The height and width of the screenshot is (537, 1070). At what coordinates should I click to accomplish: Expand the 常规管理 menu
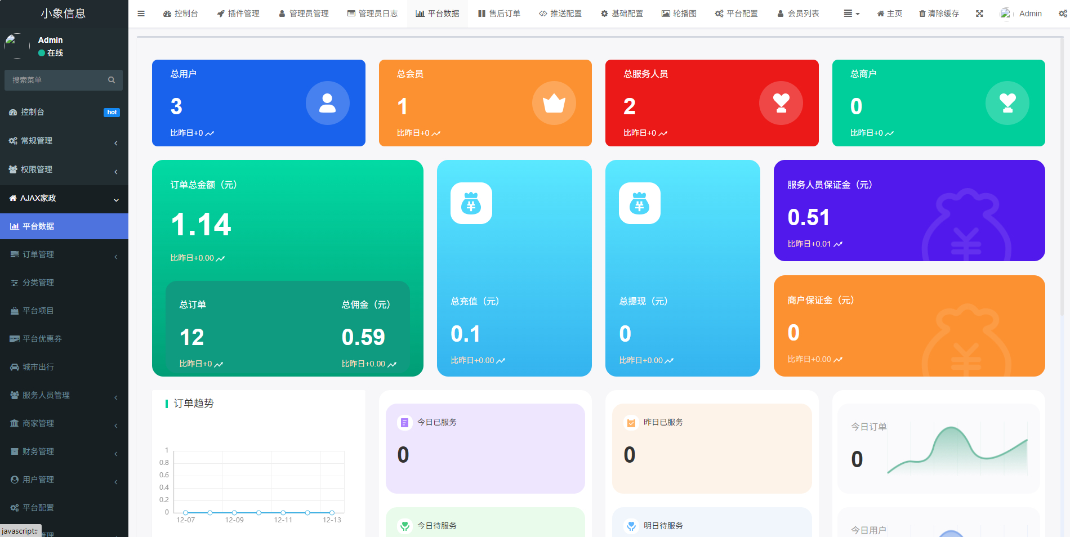(x=36, y=141)
